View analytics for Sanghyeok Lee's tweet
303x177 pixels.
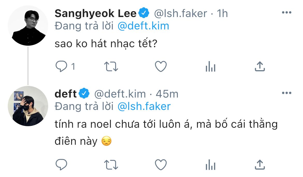(x=210, y=67)
